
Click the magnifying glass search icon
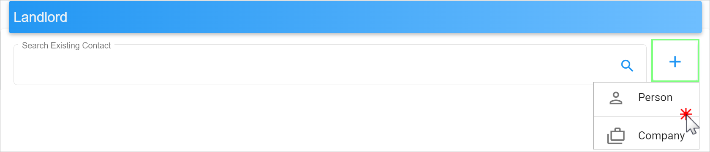pyautogui.click(x=627, y=65)
